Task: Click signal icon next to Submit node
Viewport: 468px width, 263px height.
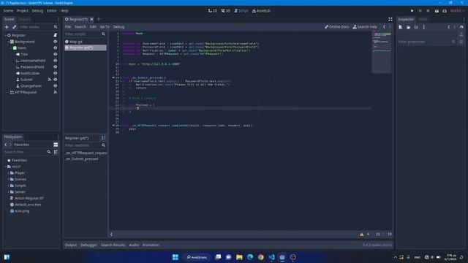Action: point(50,80)
